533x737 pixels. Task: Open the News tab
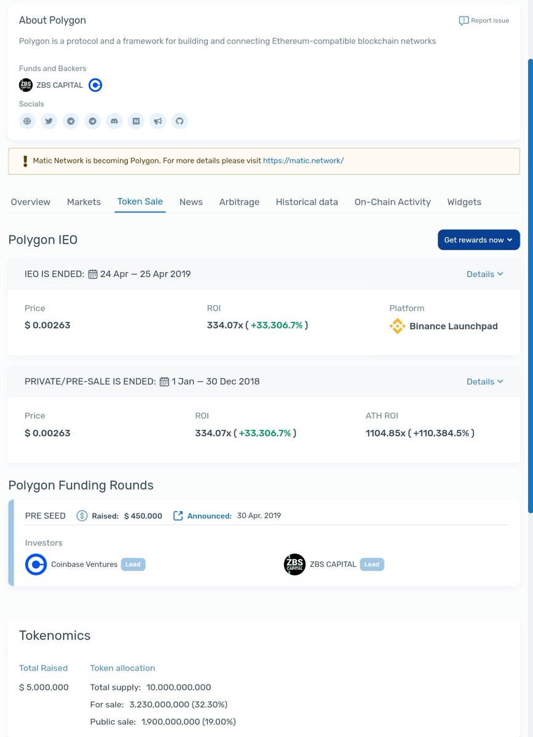tap(191, 202)
